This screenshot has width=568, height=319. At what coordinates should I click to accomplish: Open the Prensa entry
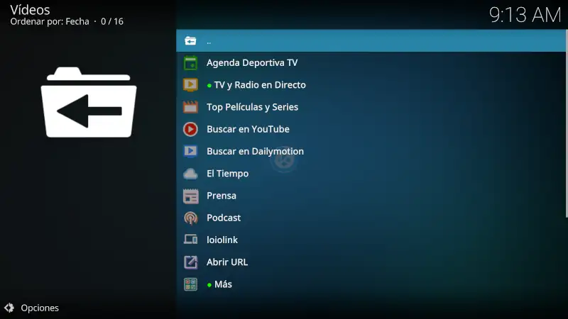(371, 196)
